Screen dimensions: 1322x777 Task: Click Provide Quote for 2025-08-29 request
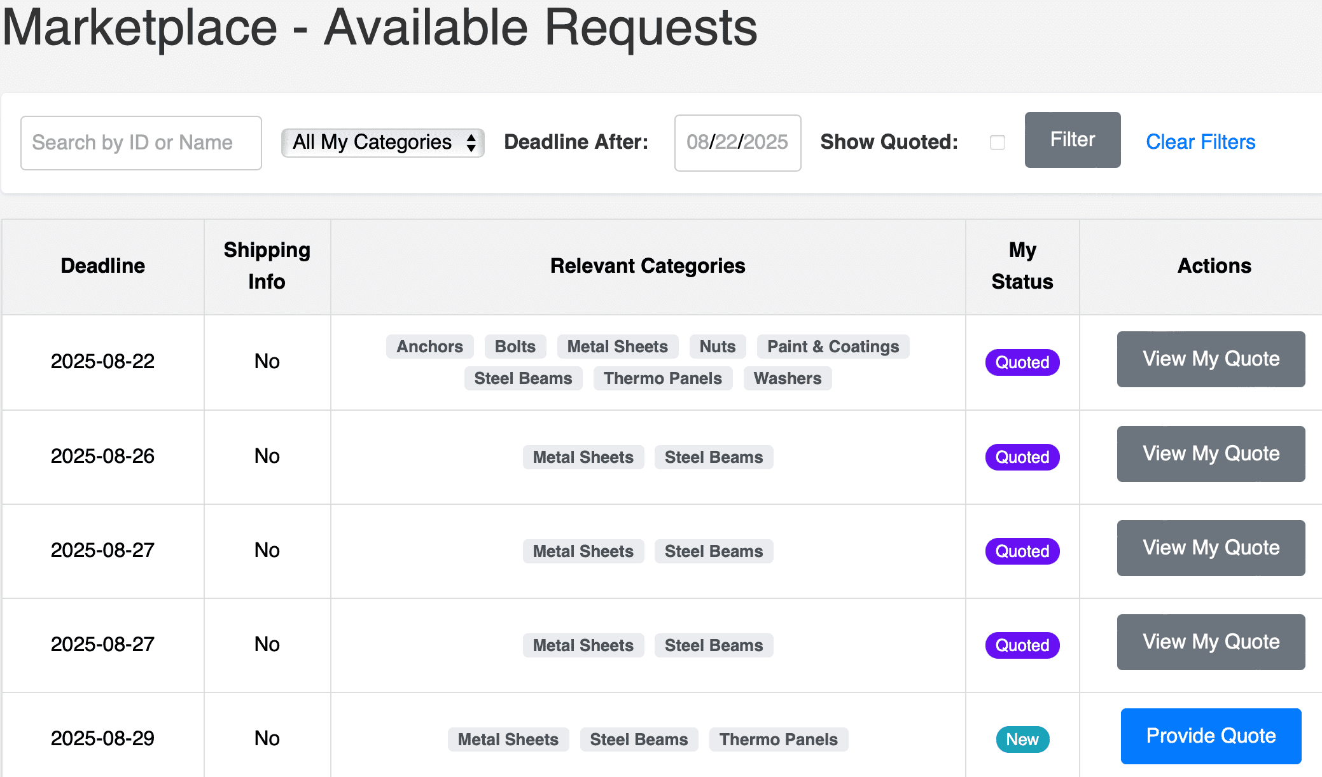click(1210, 736)
